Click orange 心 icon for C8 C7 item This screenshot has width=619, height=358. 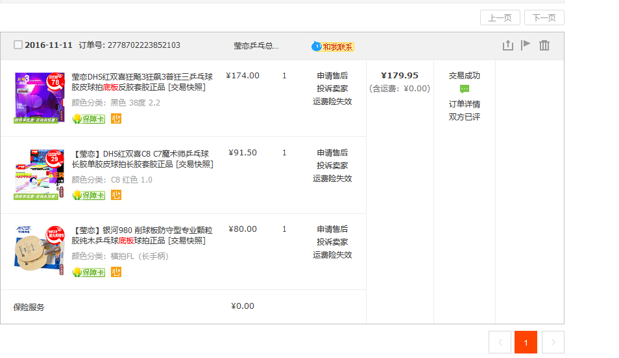click(x=116, y=195)
